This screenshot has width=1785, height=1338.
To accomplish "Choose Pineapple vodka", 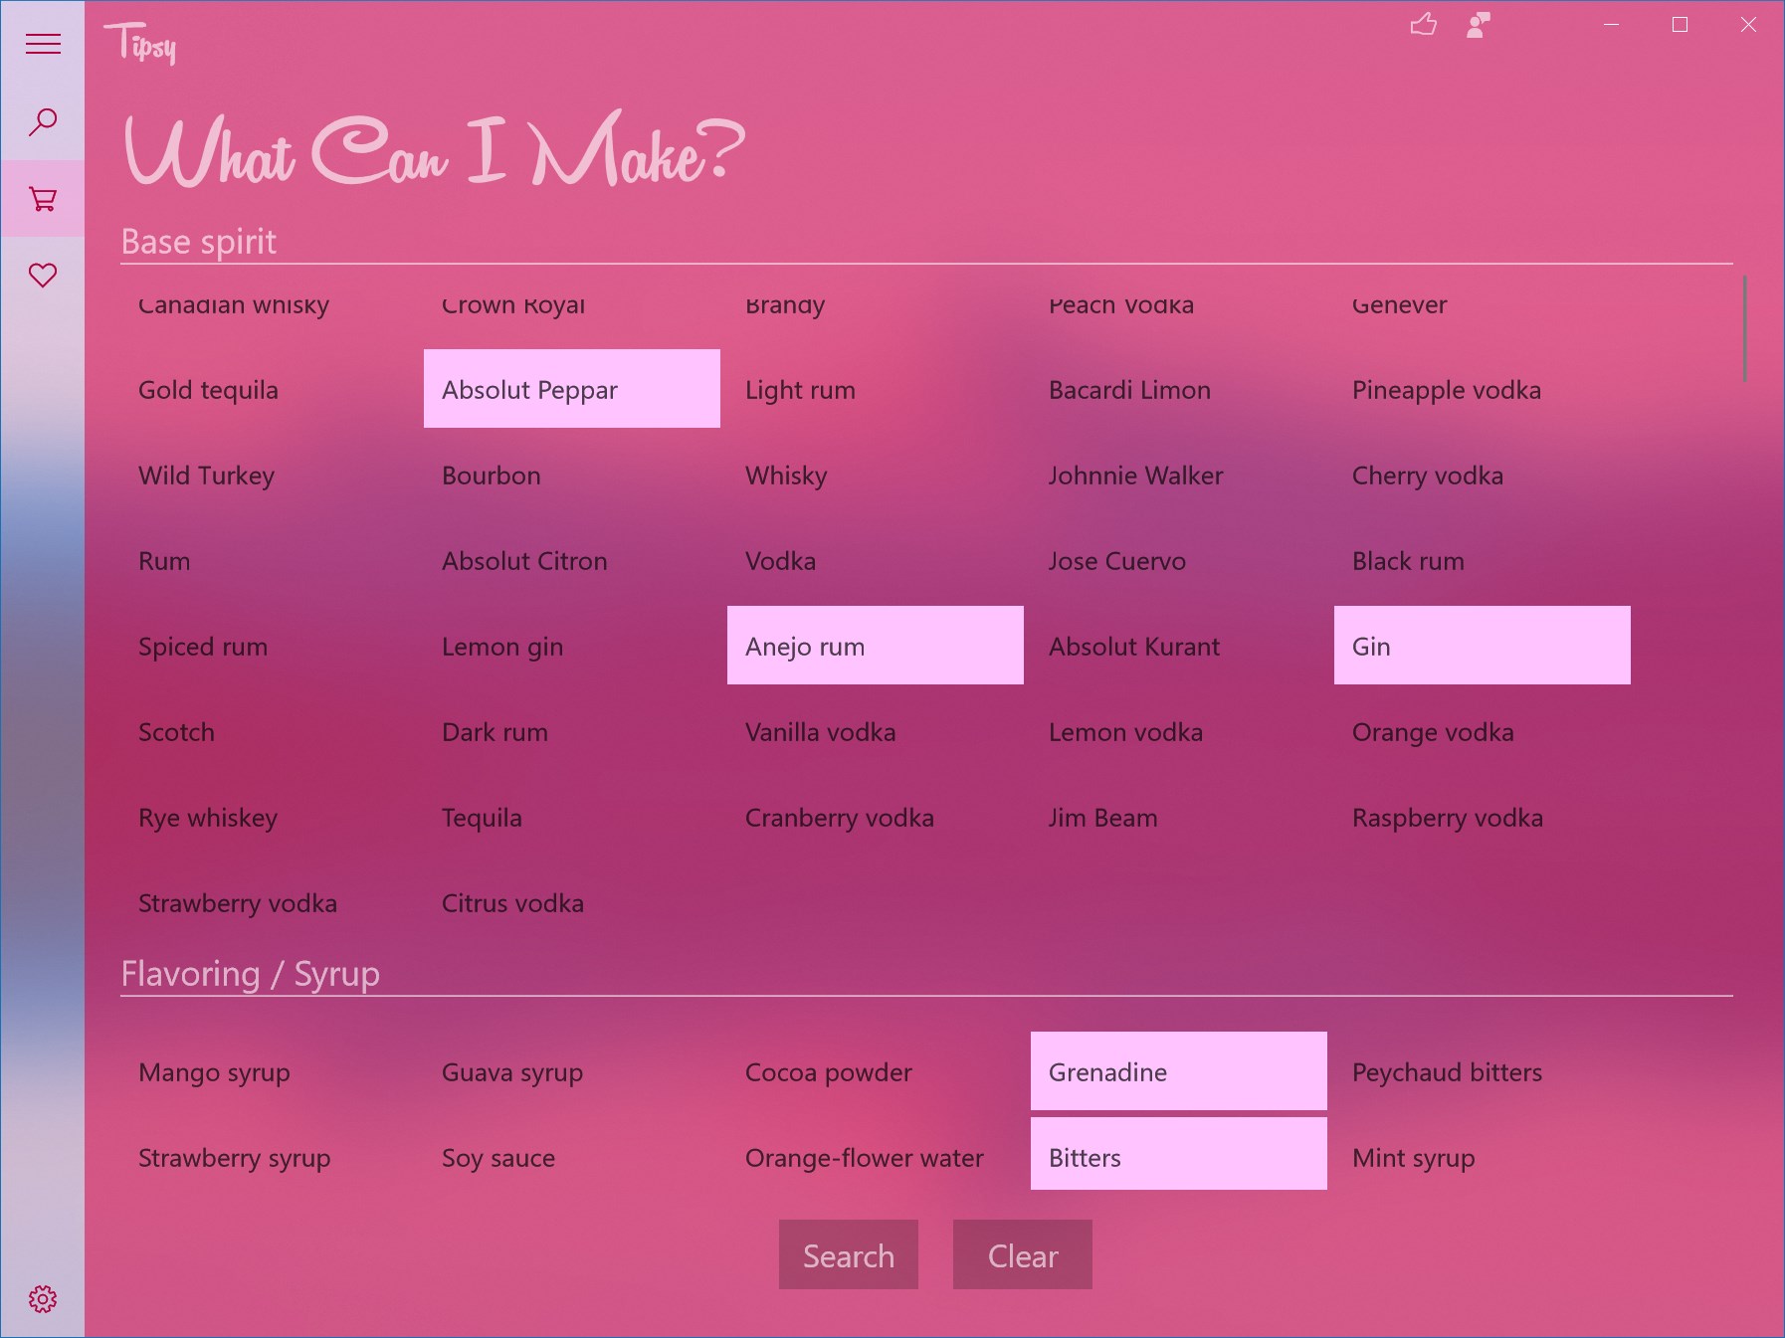I will 1483,389.
